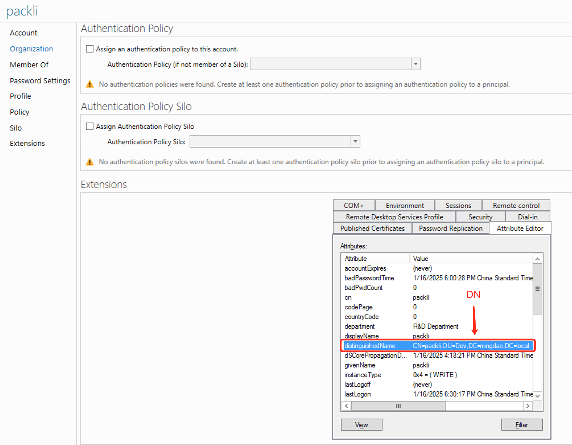Select the accountExpires attribute row
Image resolution: width=572 pixels, height=445 pixels.
437,268
